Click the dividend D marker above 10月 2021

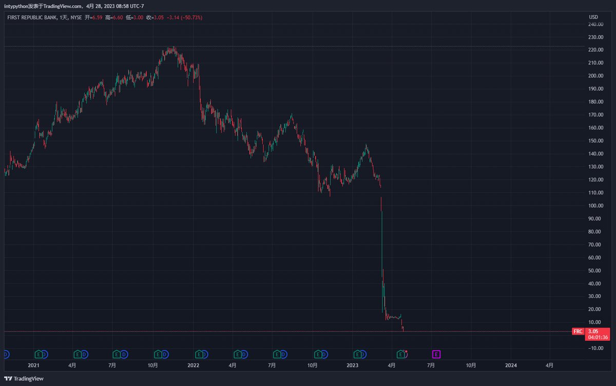[164, 354]
